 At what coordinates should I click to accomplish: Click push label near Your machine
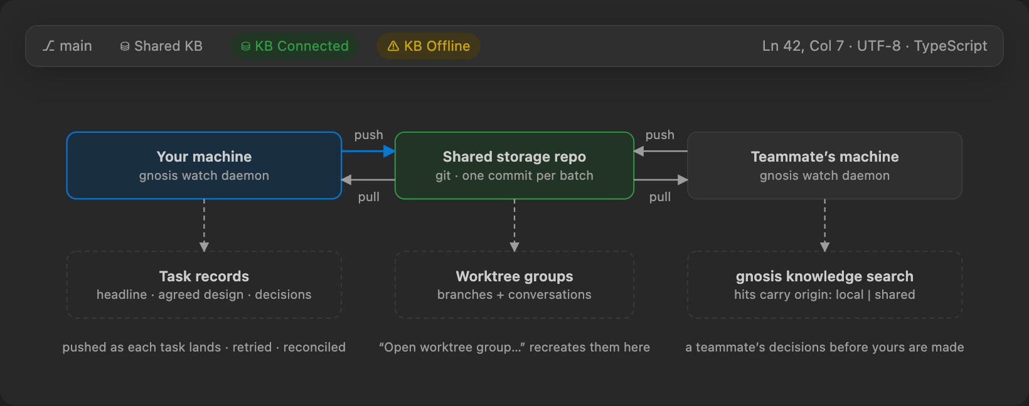368,135
